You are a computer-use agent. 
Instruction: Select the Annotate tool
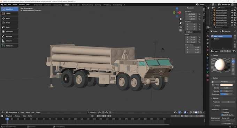click(x=9, y=36)
